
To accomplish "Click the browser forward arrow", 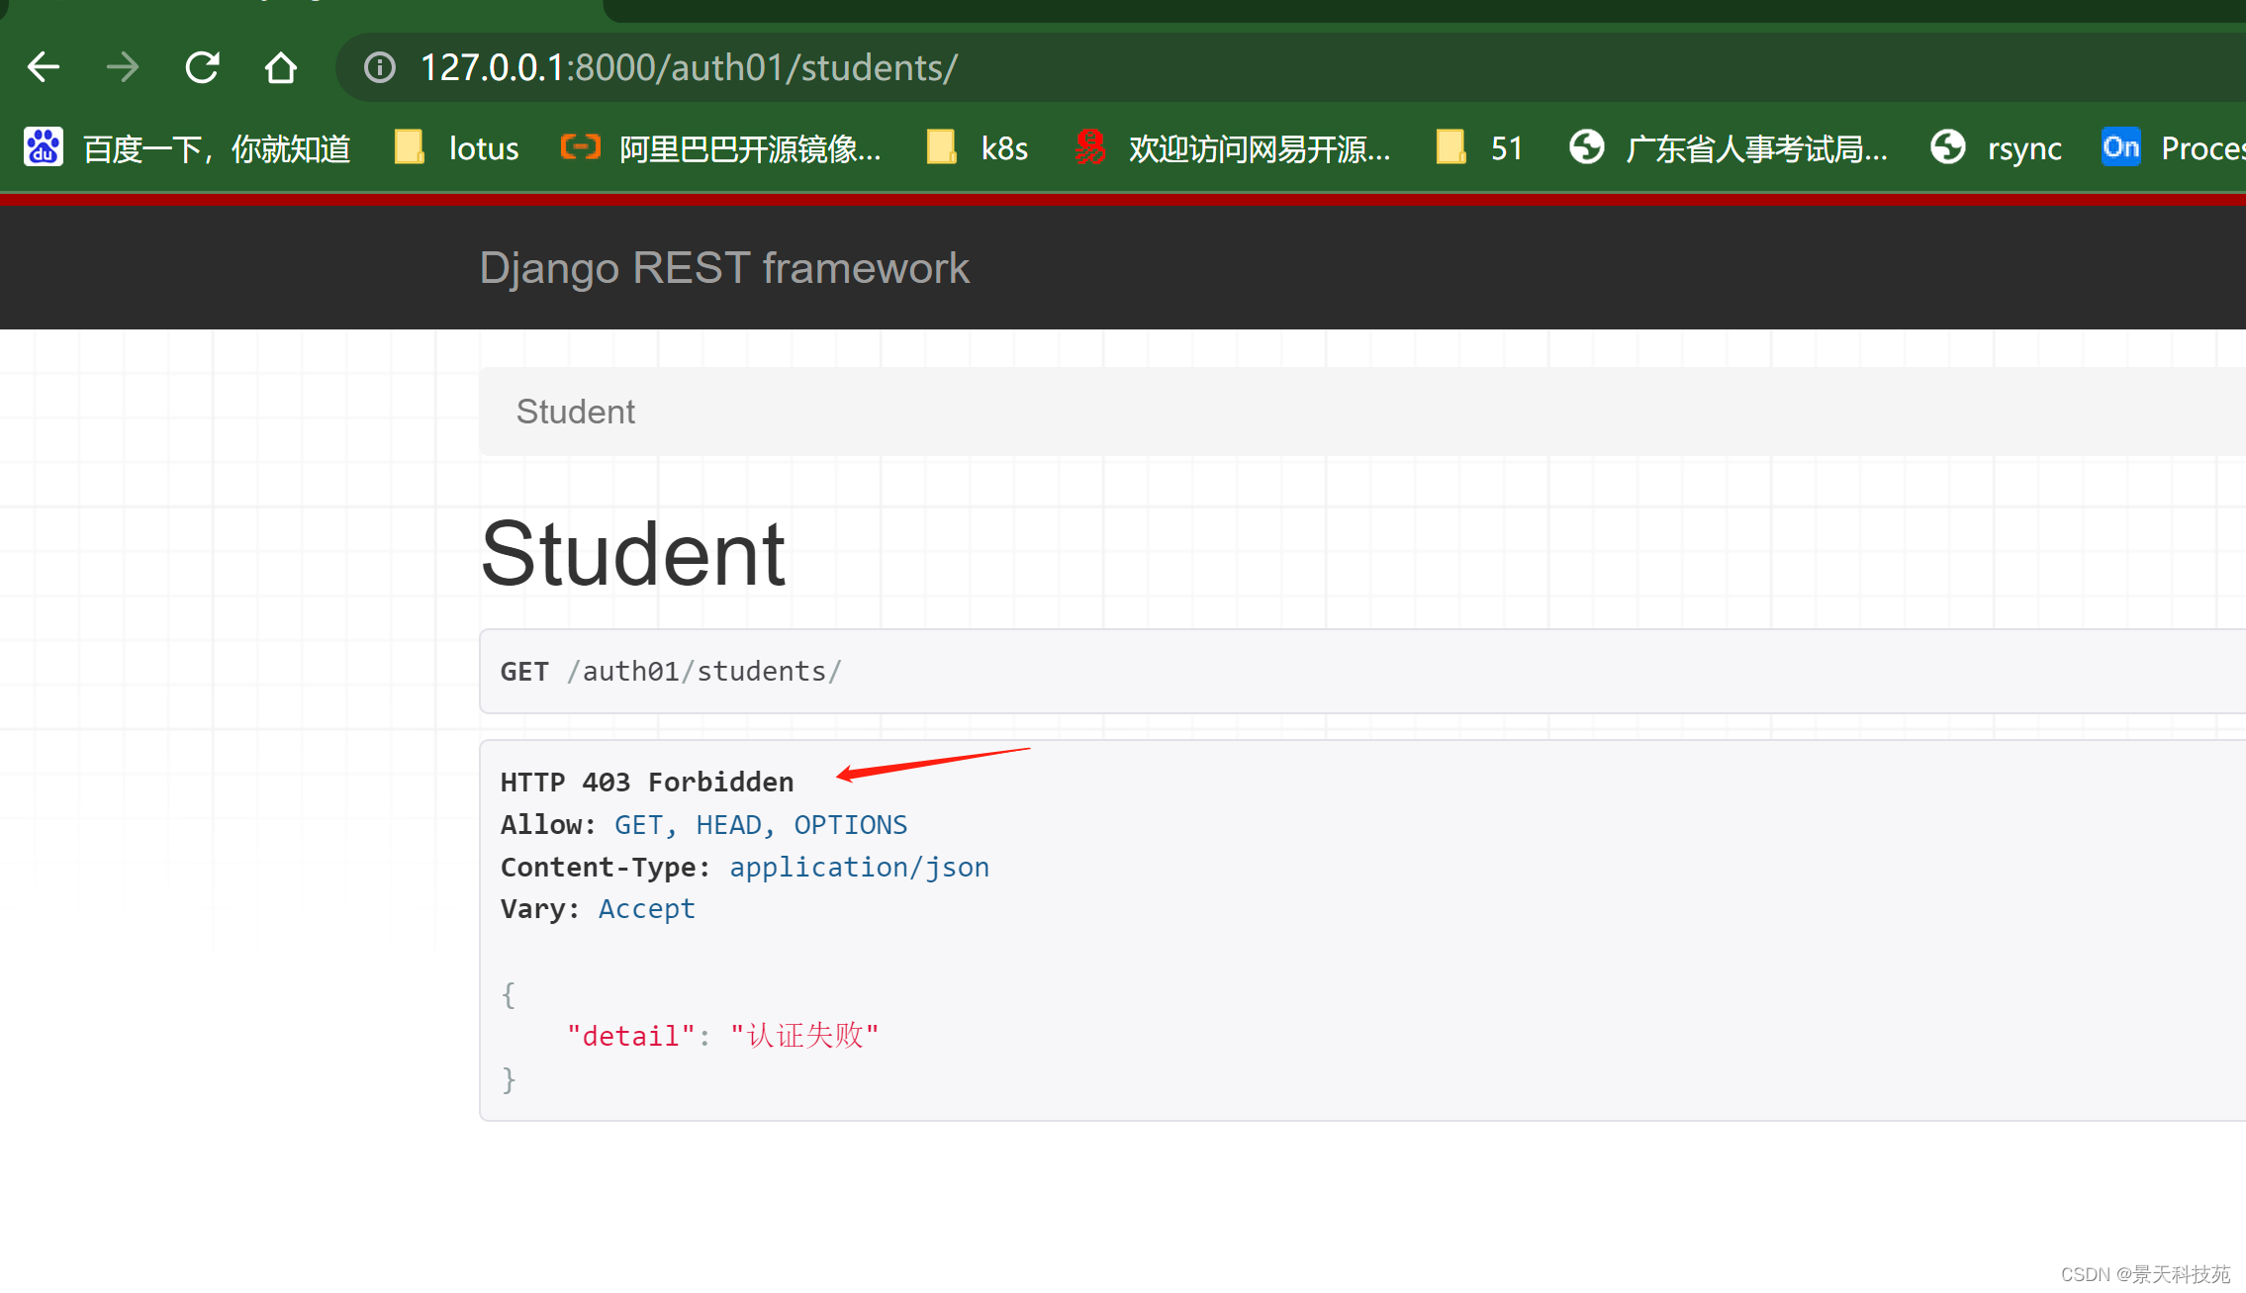I will [x=123, y=67].
